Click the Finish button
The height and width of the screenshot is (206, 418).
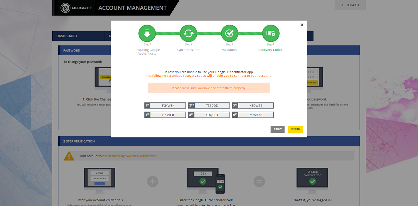(296, 129)
